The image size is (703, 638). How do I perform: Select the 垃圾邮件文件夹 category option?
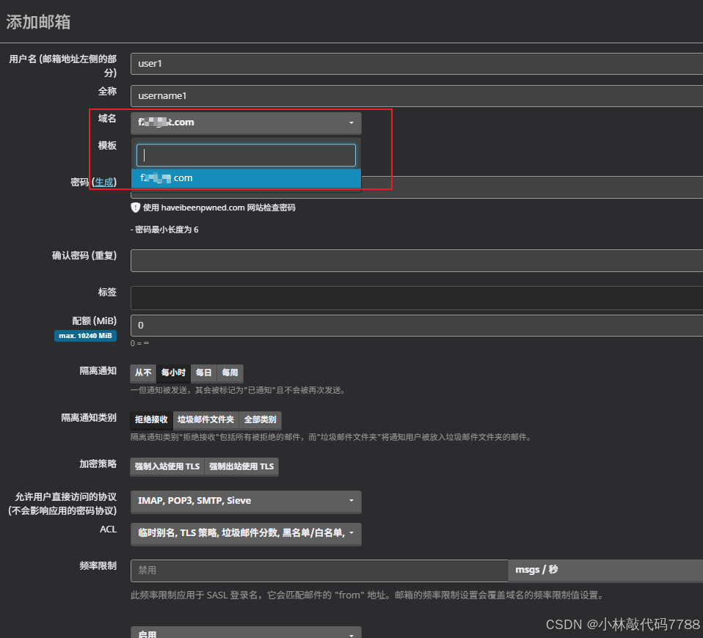[206, 419]
